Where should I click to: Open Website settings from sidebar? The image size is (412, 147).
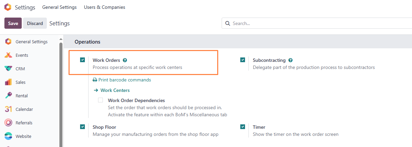pyautogui.click(x=23, y=136)
